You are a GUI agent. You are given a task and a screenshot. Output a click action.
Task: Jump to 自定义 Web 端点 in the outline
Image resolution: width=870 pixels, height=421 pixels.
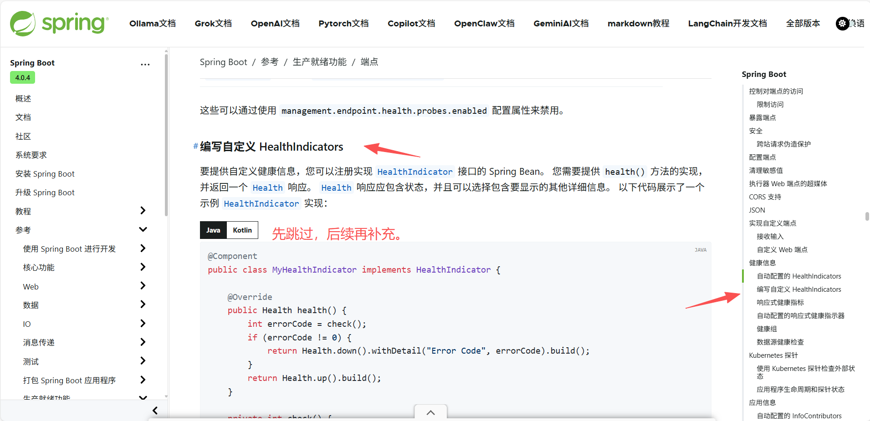click(x=782, y=250)
